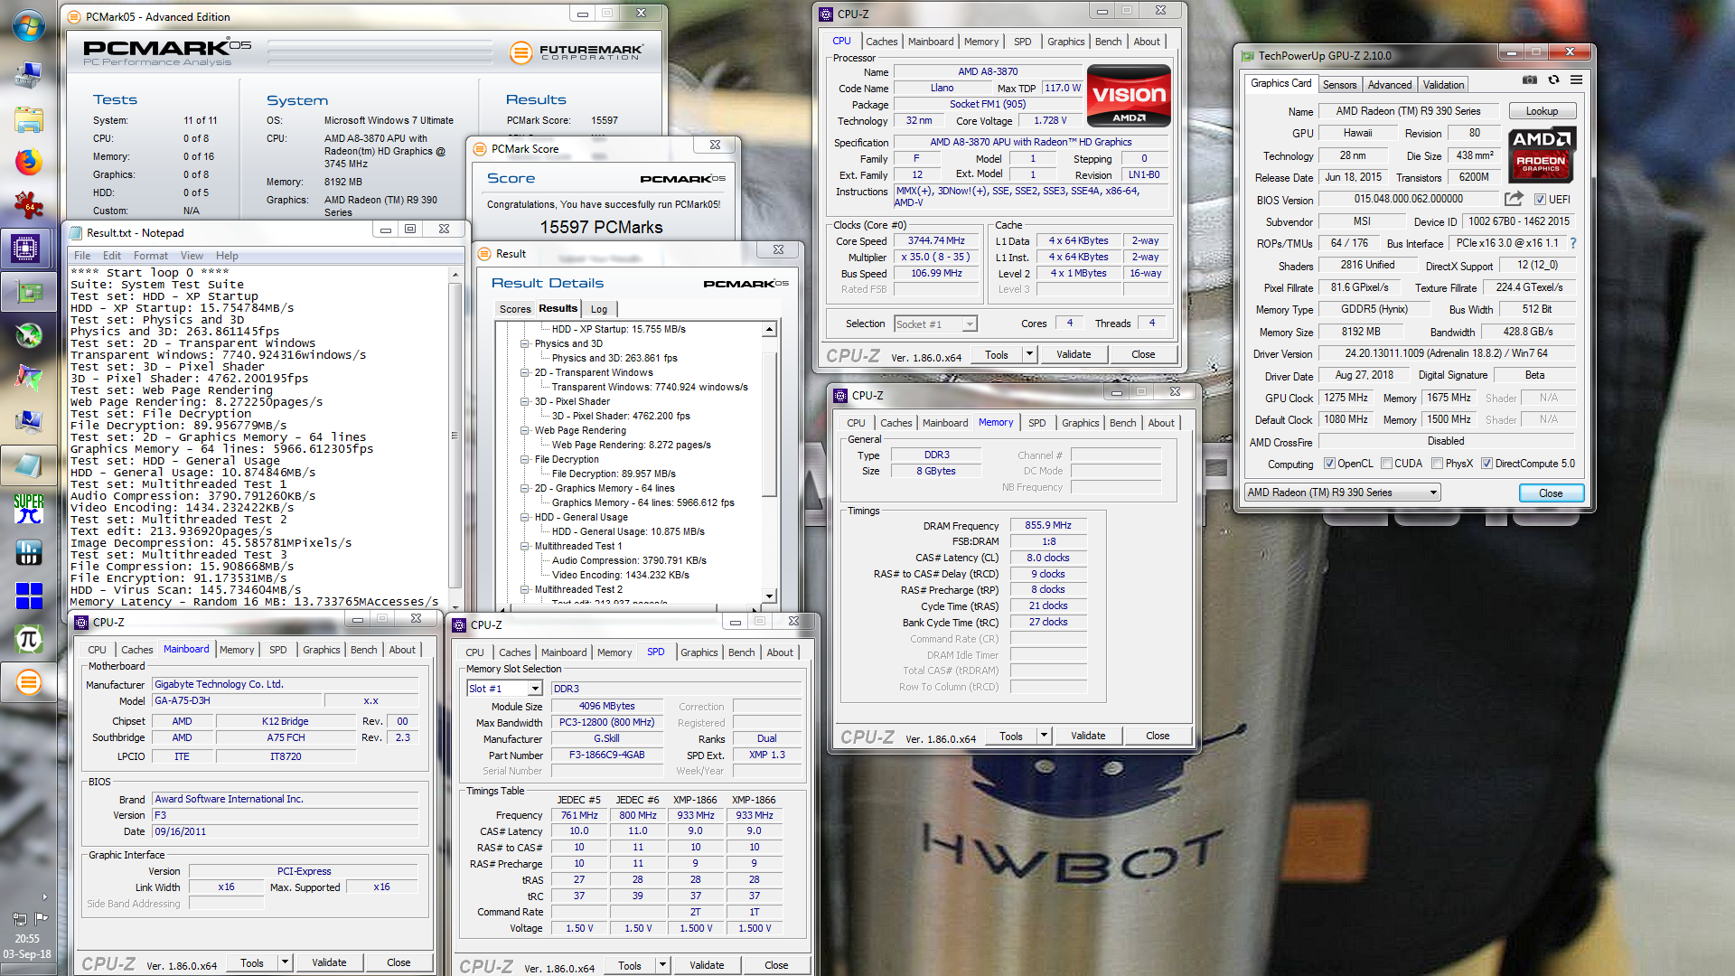1735x976 pixels.
Task: Open the Advanced tab in GPU-Z
Action: pos(1389,85)
